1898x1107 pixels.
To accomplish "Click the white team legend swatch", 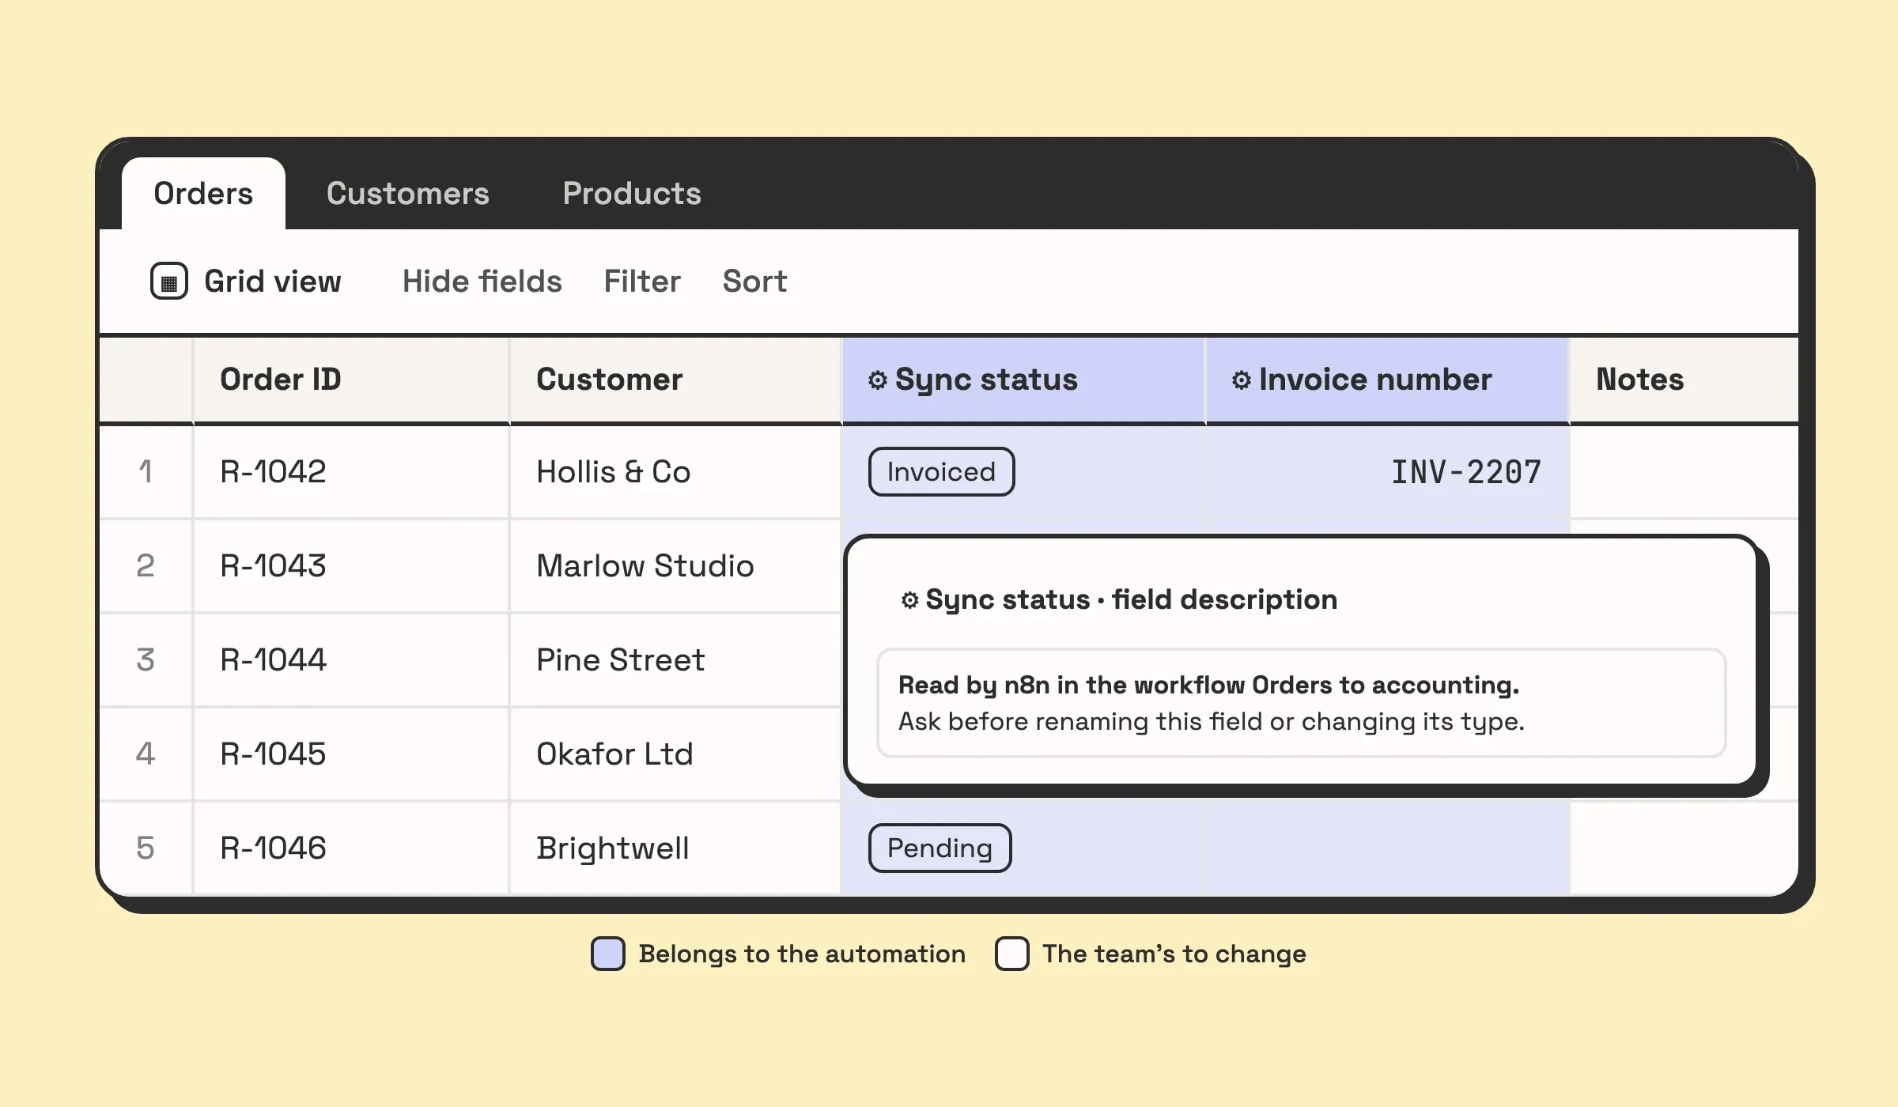I will point(1012,954).
